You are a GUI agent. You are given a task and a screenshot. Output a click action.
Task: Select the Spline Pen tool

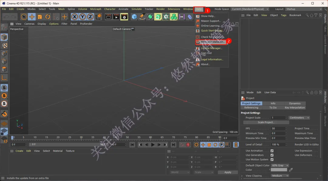click(142, 17)
